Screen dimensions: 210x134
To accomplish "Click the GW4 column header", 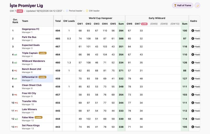I will 105,24.
